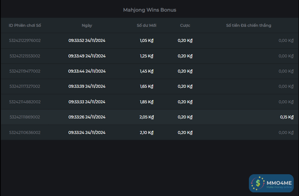This screenshot has height=196, width=299.
Task: Open session ID 53242111869002
Action: click(x=25, y=117)
